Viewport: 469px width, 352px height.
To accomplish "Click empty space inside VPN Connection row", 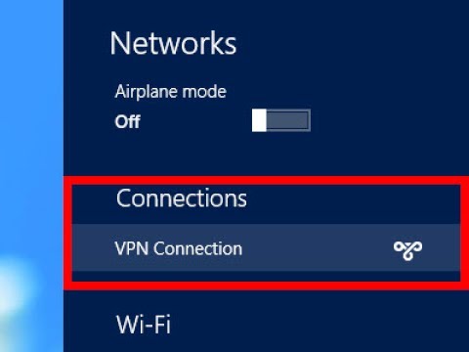I will coord(316,248).
